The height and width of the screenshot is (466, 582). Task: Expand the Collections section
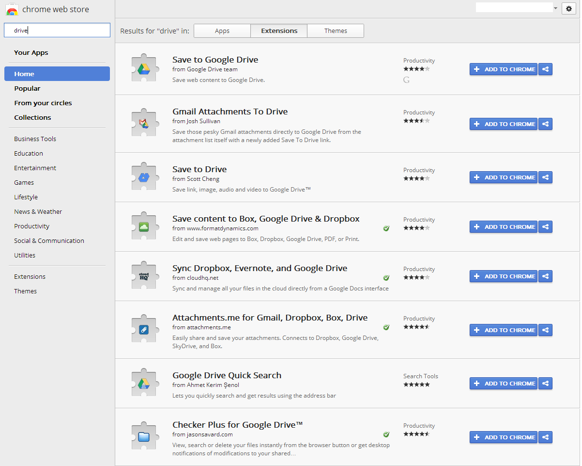(32, 117)
